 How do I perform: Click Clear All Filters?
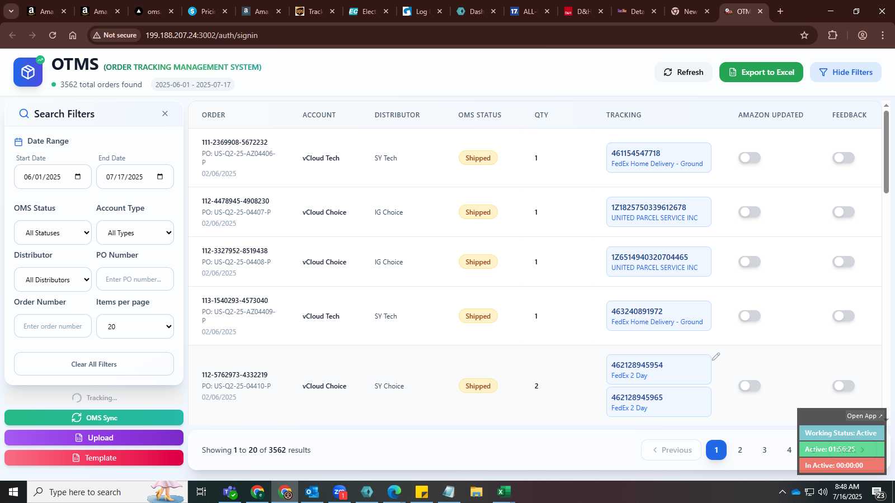[x=94, y=364]
